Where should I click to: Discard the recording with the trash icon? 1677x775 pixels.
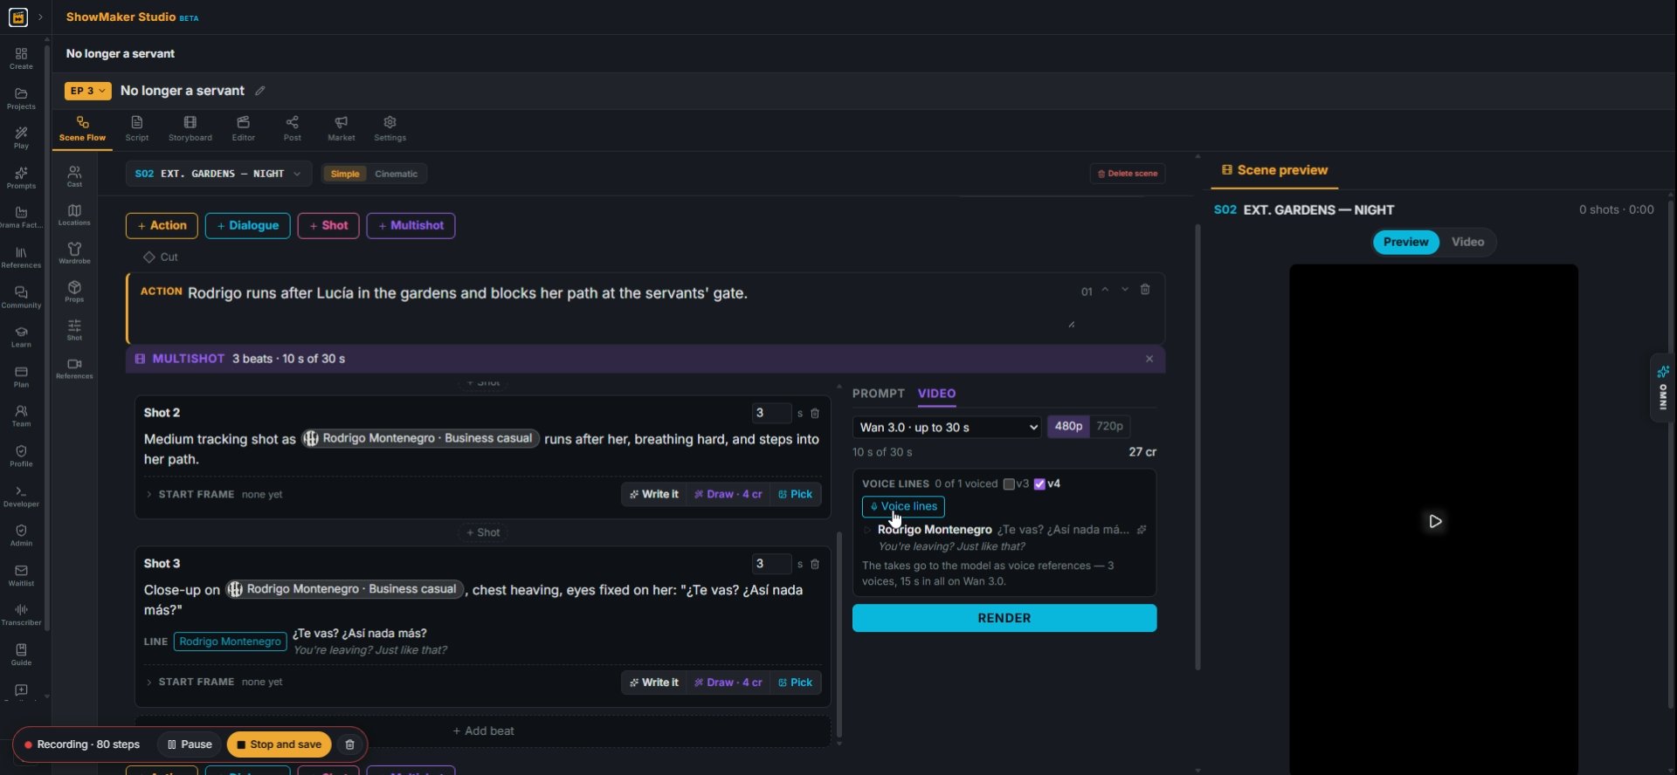(x=349, y=744)
